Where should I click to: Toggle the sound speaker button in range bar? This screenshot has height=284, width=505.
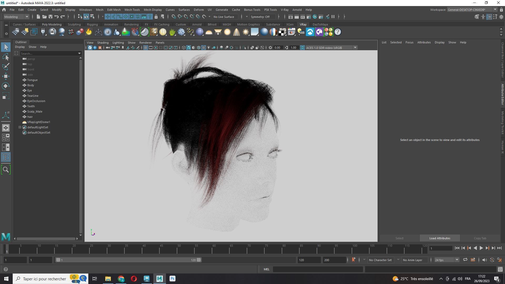click(x=484, y=260)
